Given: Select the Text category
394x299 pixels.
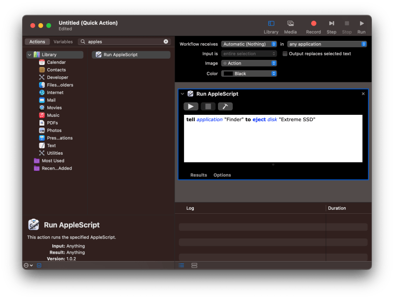Looking at the screenshot, I should point(51,145).
